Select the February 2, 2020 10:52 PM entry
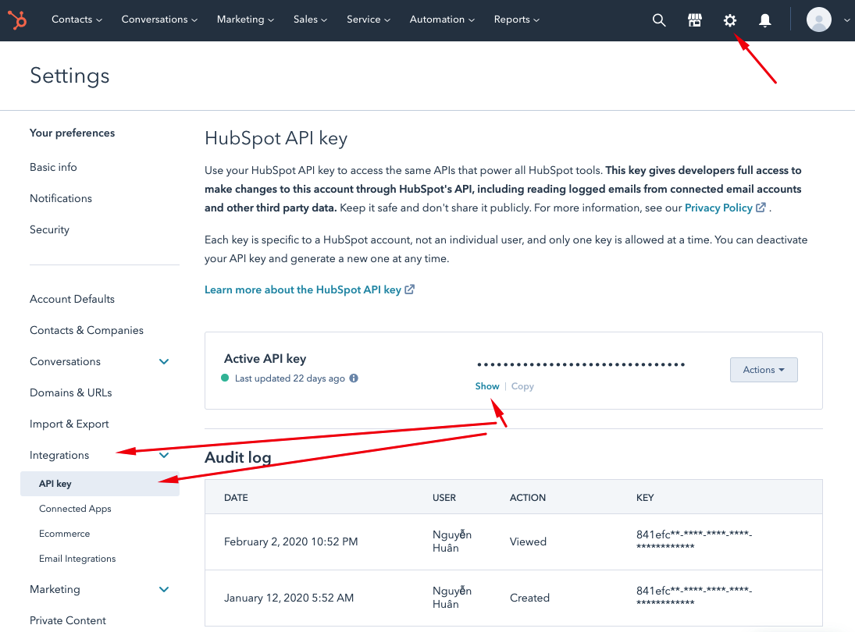The width and height of the screenshot is (855, 632). point(290,542)
